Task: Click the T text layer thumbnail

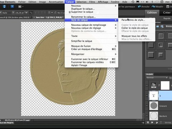Action: coord(154,96)
